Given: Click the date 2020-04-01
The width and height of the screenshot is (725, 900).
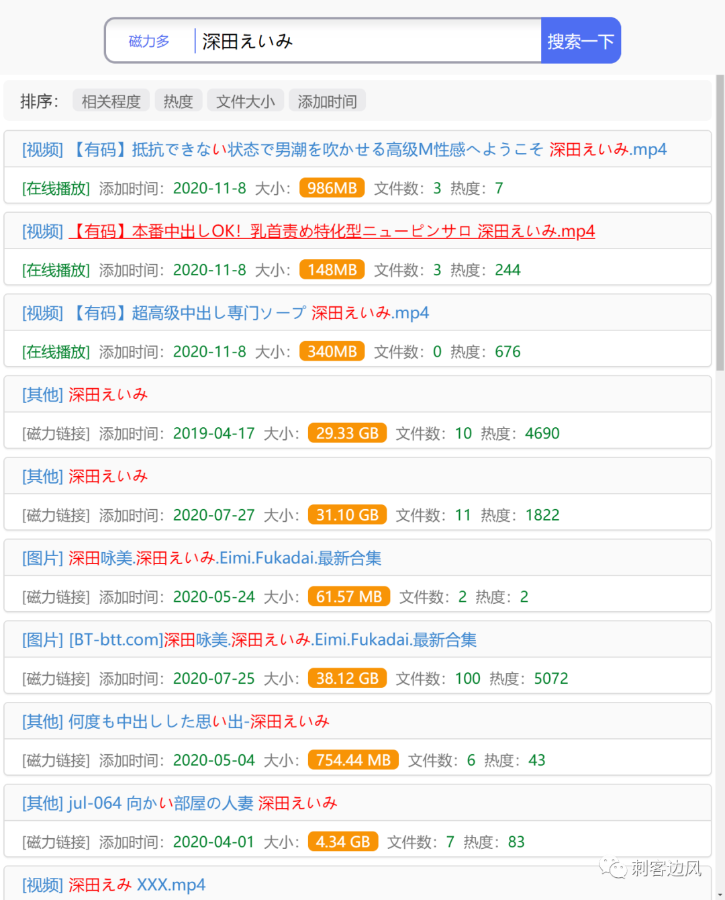Looking at the screenshot, I should 214,842.
